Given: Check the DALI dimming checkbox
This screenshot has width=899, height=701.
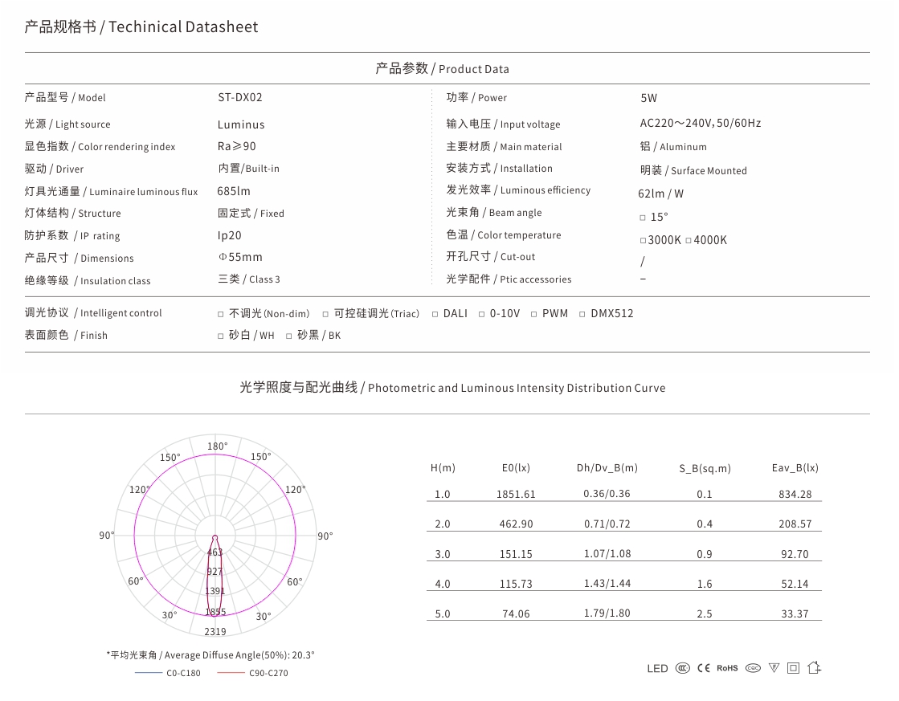Looking at the screenshot, I should pos(435,314).
